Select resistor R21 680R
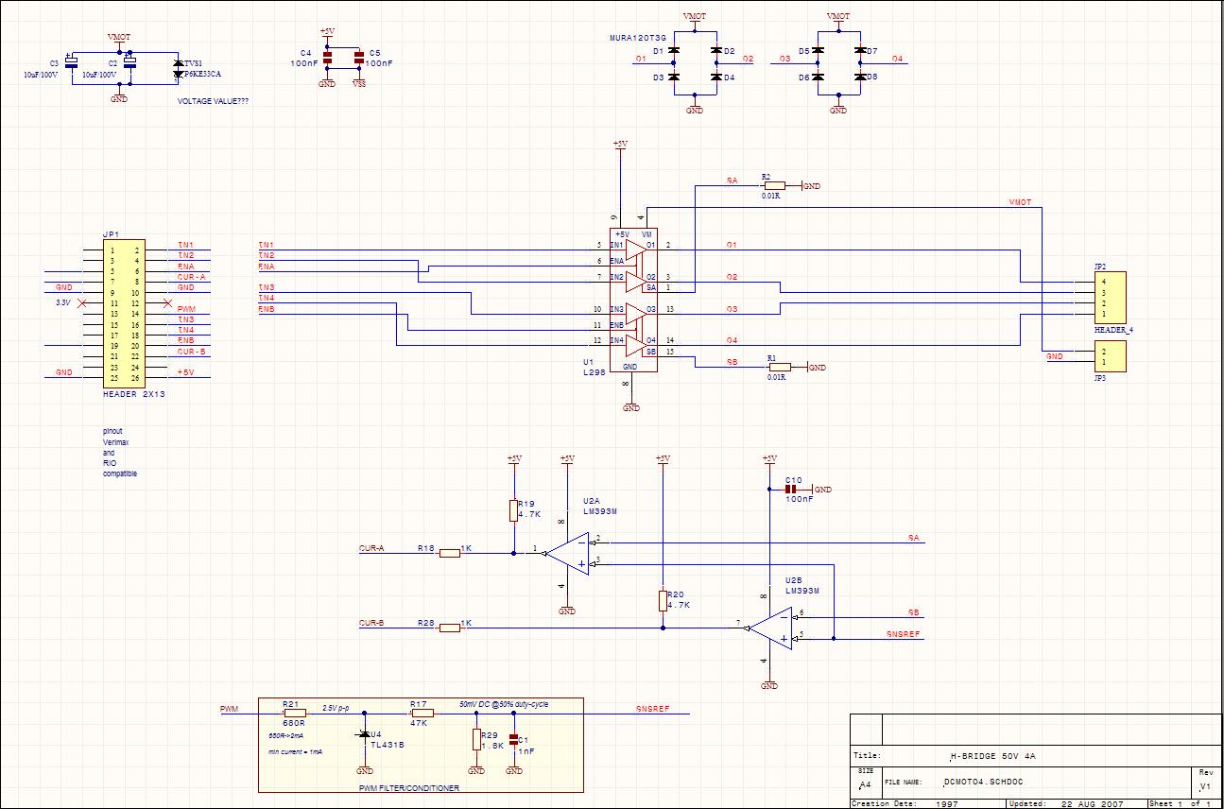 tap(295, 713)
